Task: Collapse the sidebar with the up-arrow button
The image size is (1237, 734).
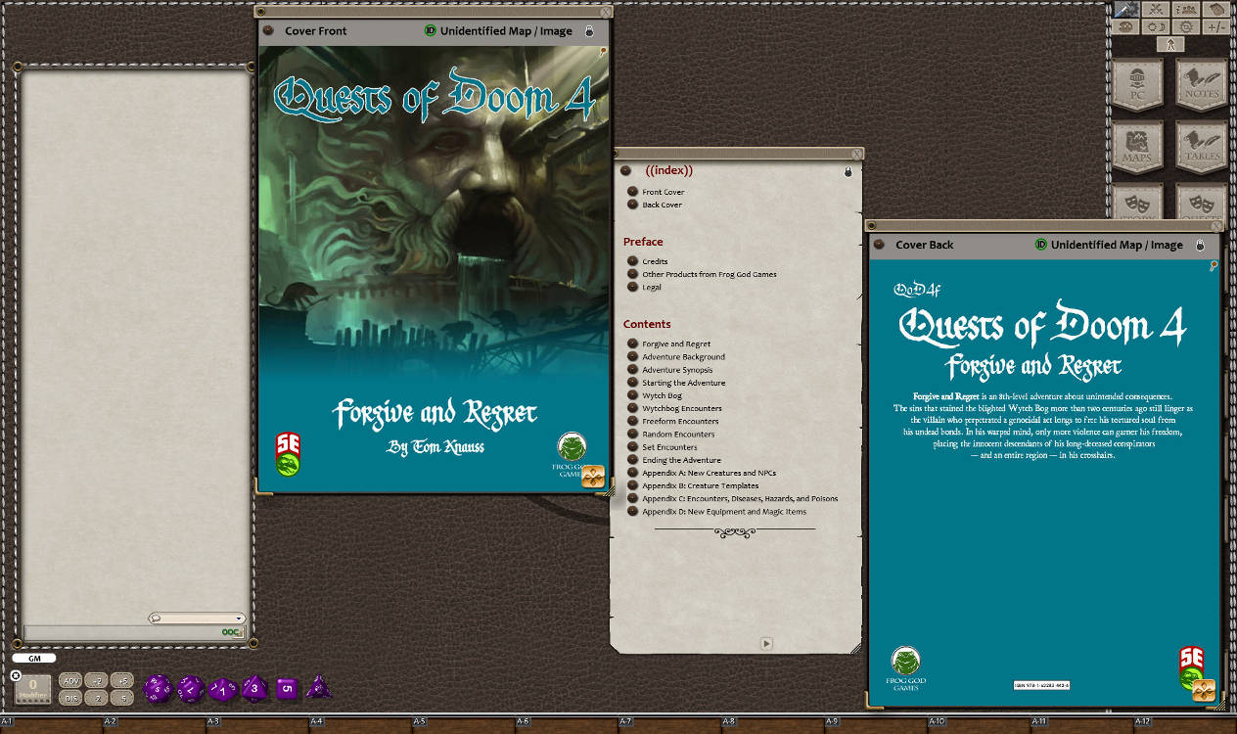Action: point(1170,44)
